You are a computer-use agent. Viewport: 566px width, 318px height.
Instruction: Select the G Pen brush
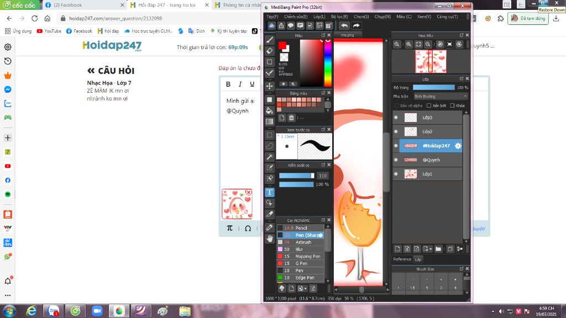[x=301, y=263]
